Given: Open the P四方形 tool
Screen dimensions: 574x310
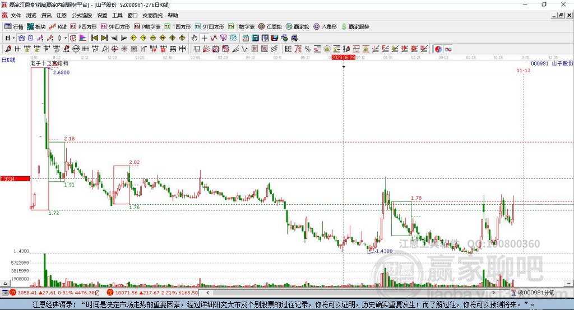Looking at the screenshot, I should click(84, 27).
